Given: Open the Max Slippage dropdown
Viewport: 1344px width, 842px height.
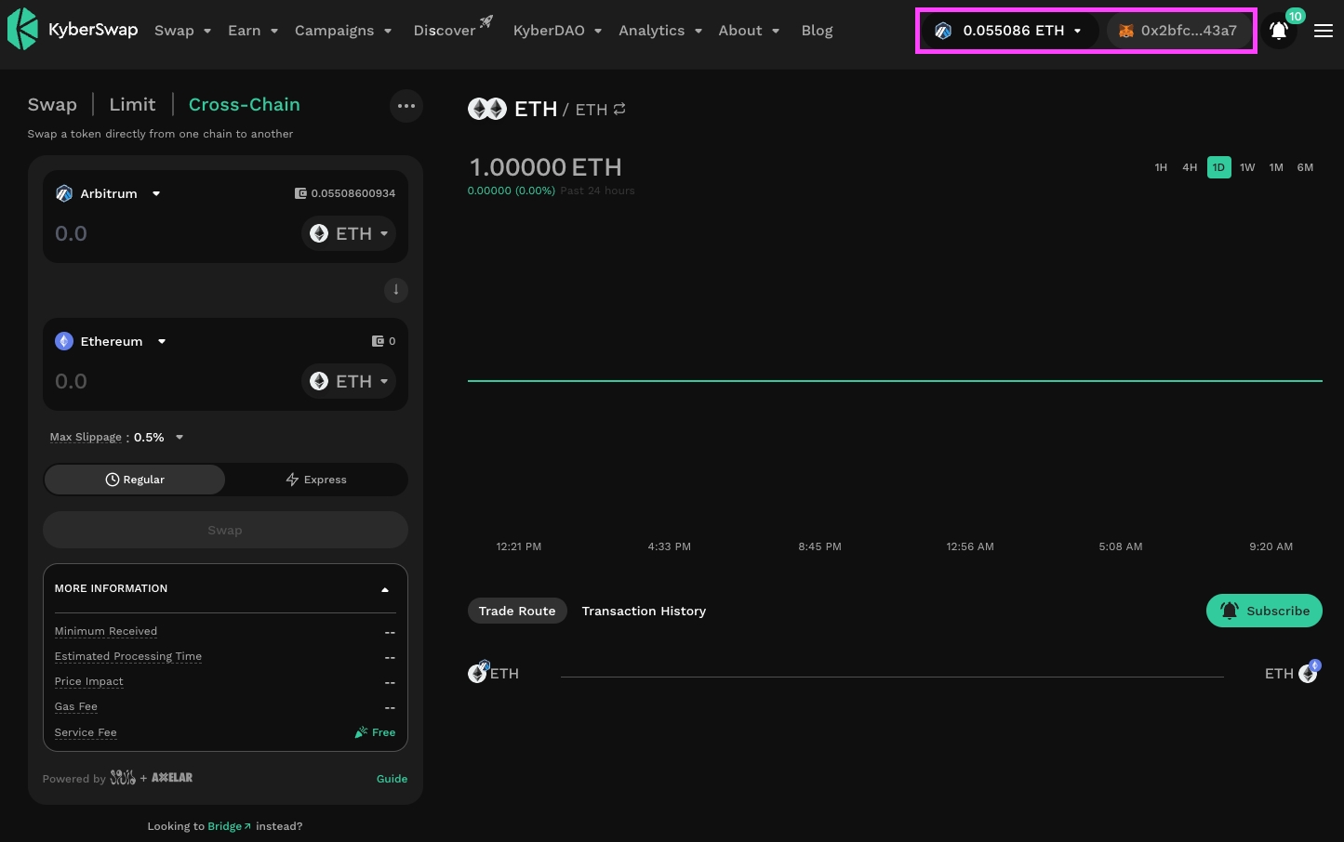Looking at the screenshot, I should point(178,437).
